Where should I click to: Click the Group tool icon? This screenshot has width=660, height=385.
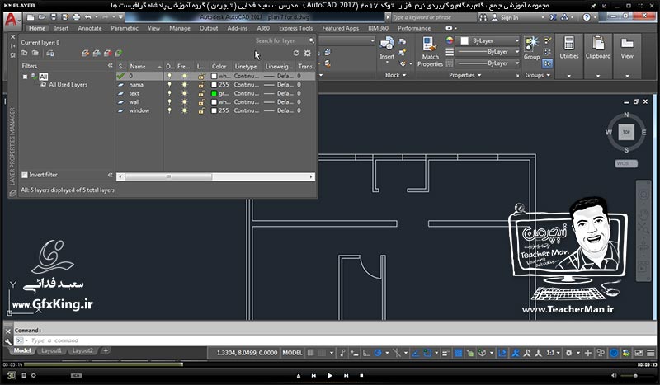click(531, 48)
